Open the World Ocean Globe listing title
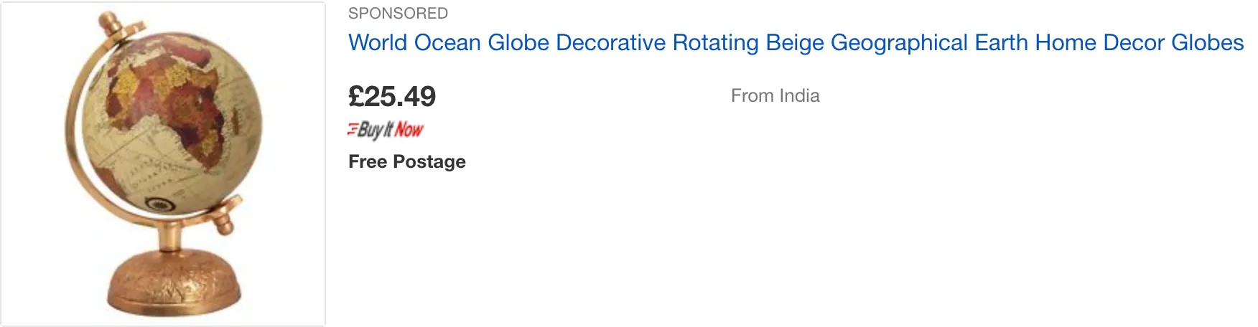The width and height of the screenshot is (1258, 327). (796, 43)
